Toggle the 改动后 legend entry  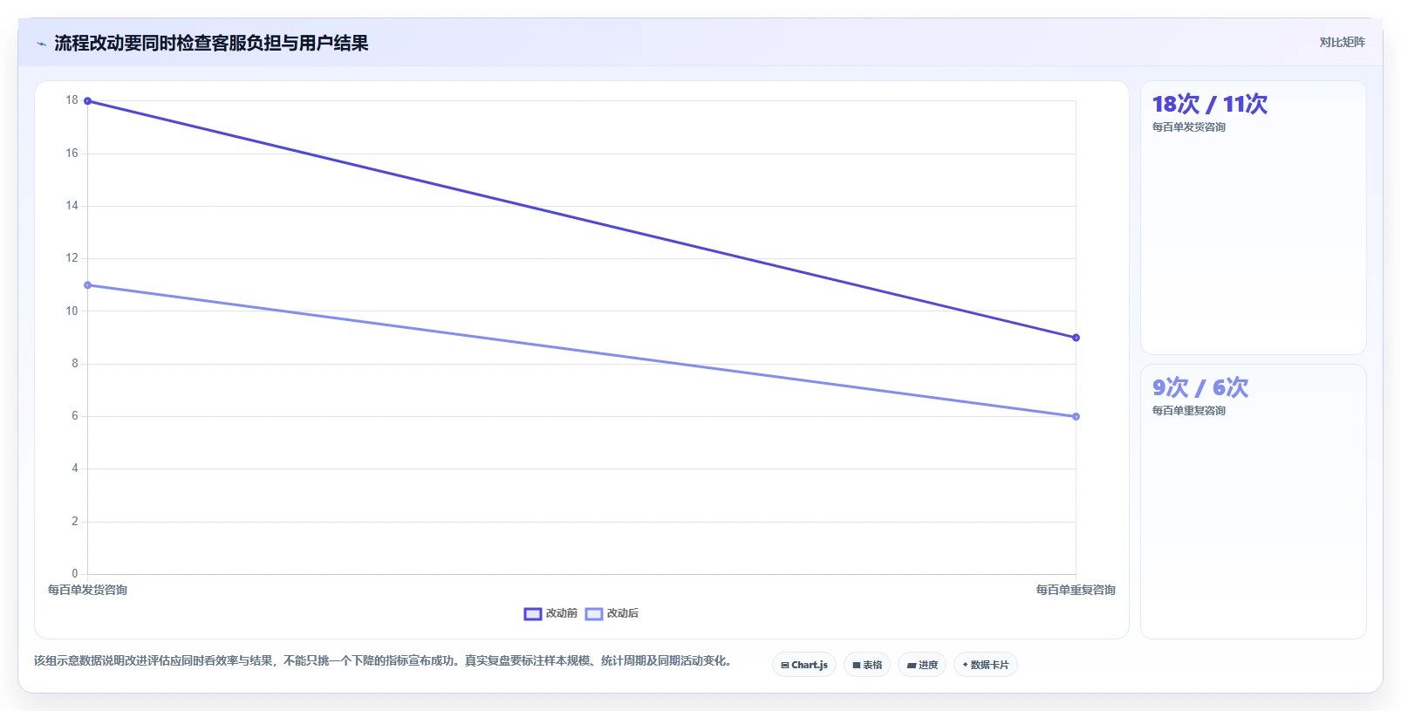612,613
